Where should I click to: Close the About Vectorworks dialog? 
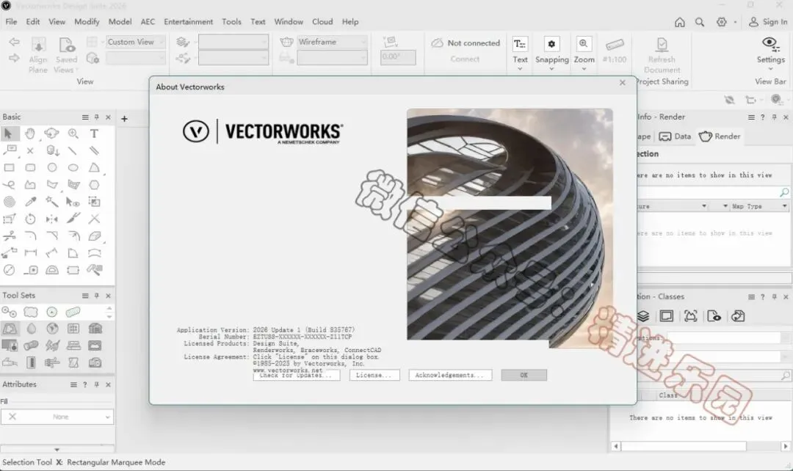click(623, 83)
